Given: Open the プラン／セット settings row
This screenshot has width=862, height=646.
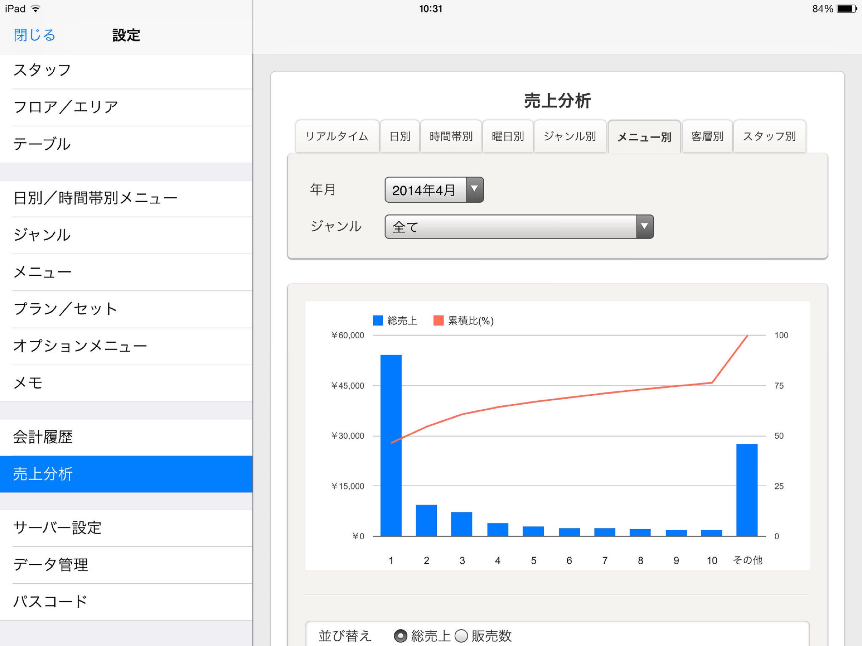Looking at the screenshot, I should click(x=126, y=309).
